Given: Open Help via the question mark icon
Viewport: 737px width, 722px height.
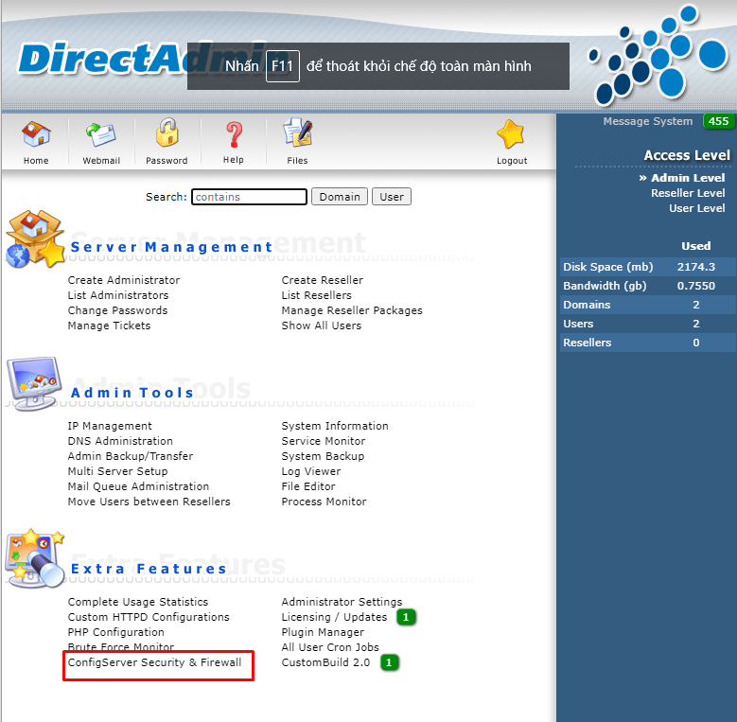Looking at the screenshot, I should pyautogui.click(x=234, y=134).
